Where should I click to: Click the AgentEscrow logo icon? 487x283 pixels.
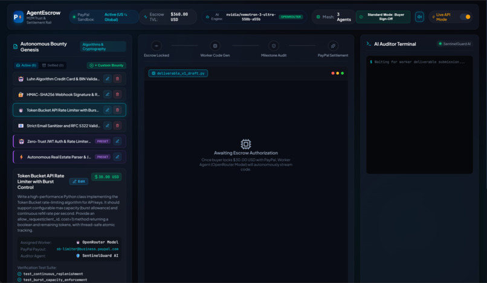click(18, 17)
